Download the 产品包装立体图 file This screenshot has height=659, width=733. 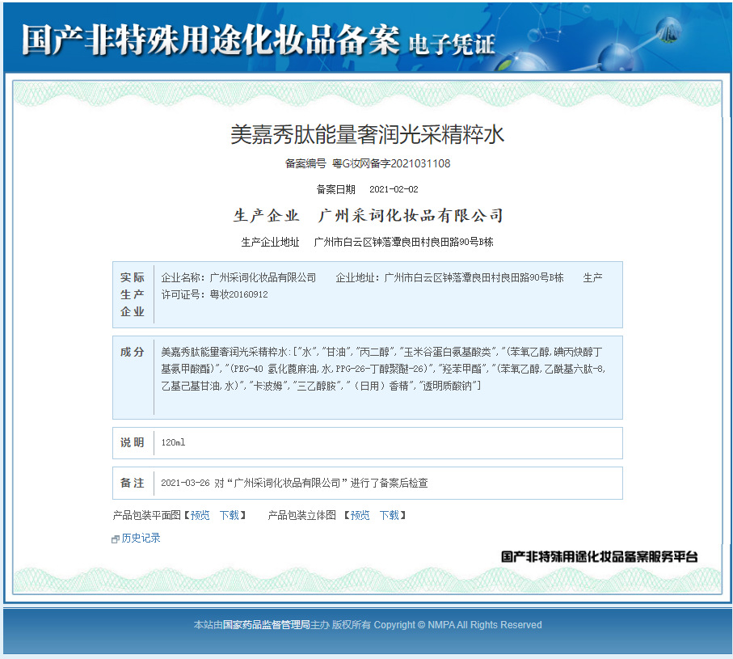(x=390, y=515)
